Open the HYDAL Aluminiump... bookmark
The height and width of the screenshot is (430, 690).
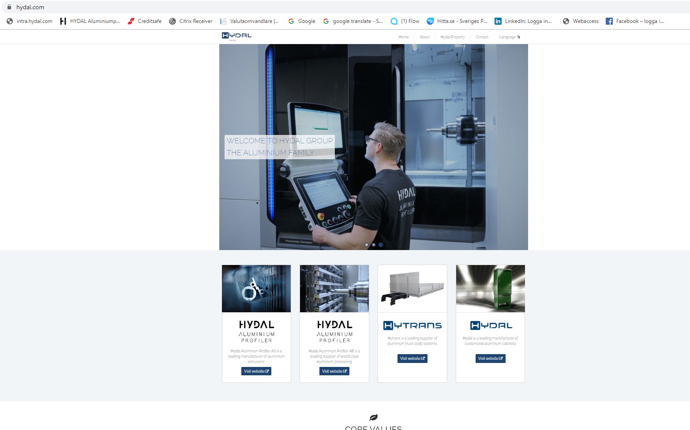pyautogui.click(x=90, y=21)
